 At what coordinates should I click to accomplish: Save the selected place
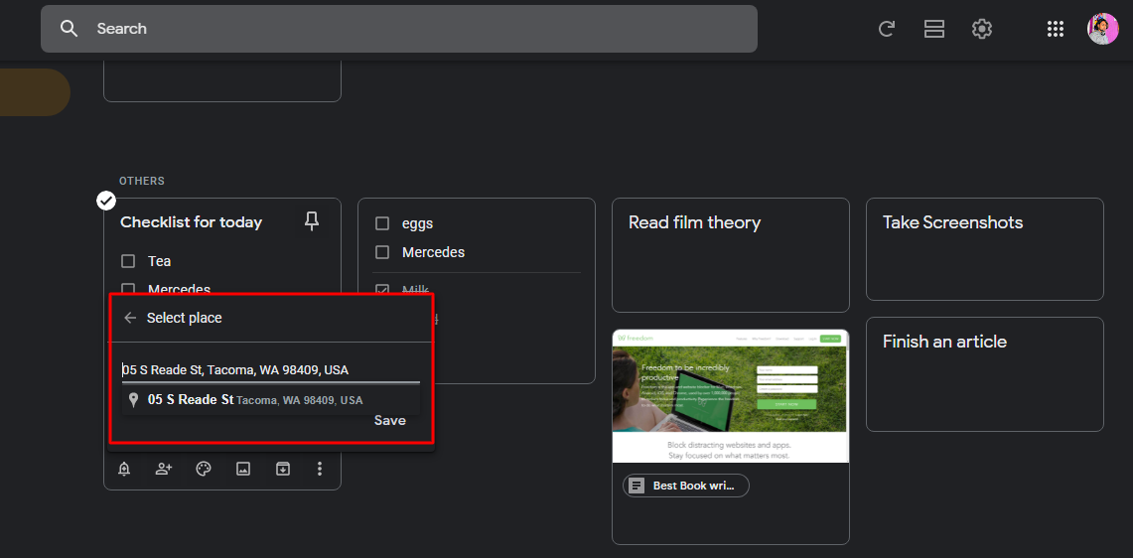point(389,421)
